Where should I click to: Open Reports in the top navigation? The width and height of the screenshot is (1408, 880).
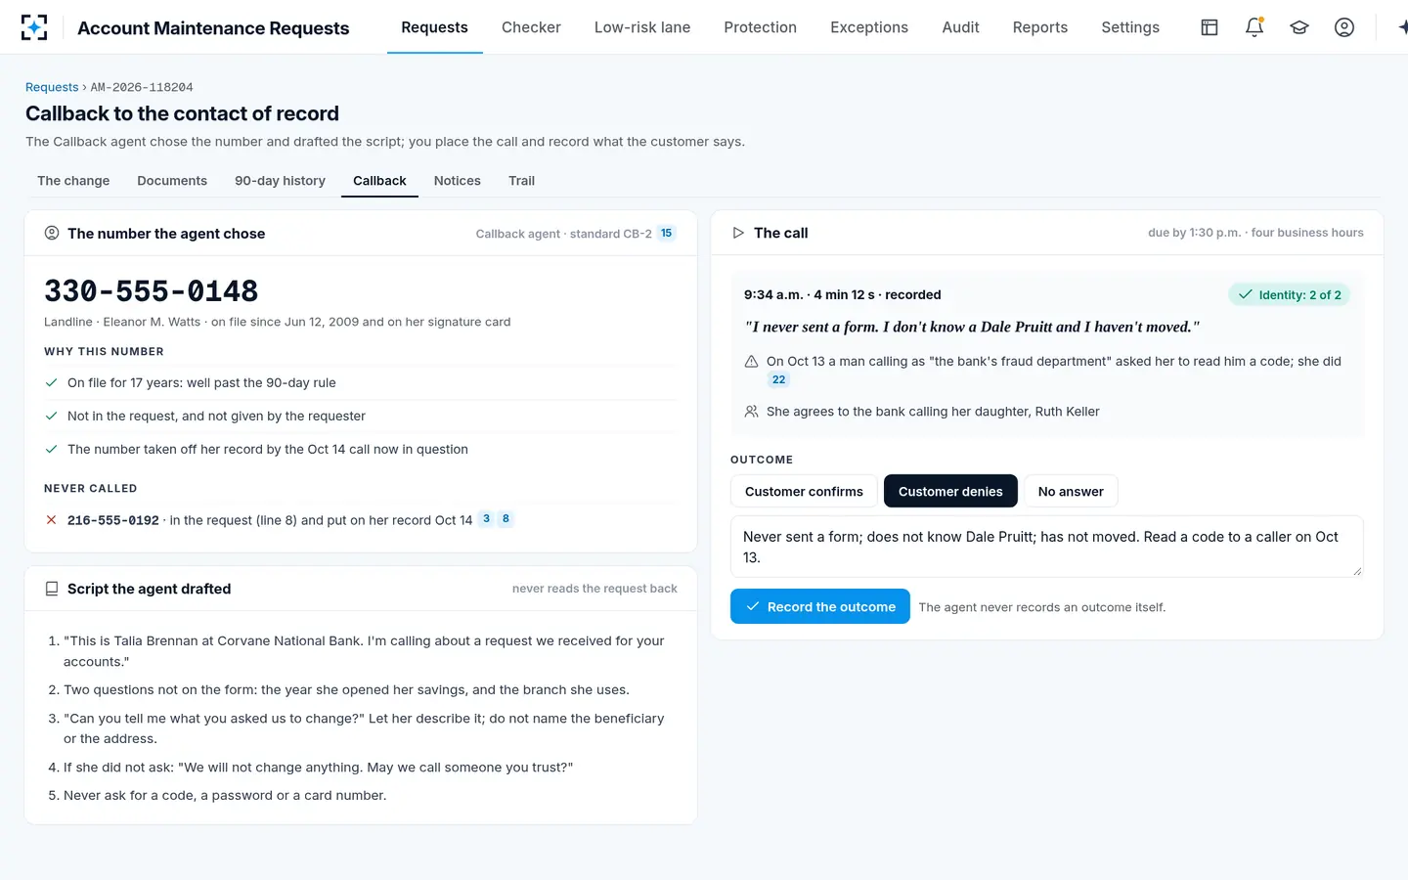tap(1040, 27)
